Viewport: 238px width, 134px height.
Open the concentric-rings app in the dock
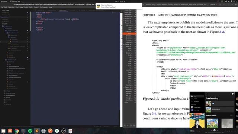pos(44,131)
